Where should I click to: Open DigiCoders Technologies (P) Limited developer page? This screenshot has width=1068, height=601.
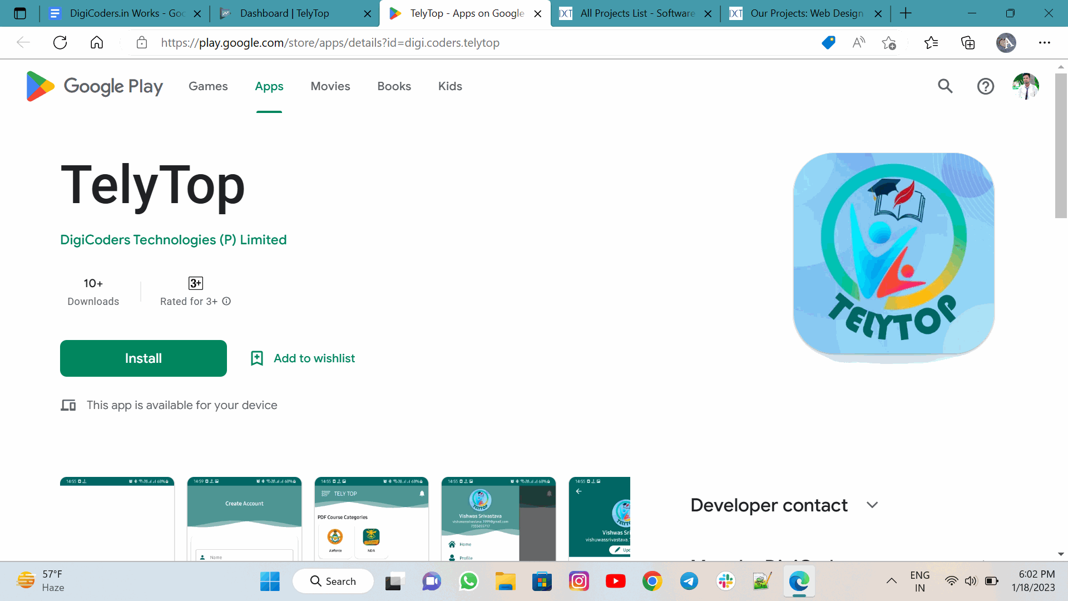(x=174, y=240)
